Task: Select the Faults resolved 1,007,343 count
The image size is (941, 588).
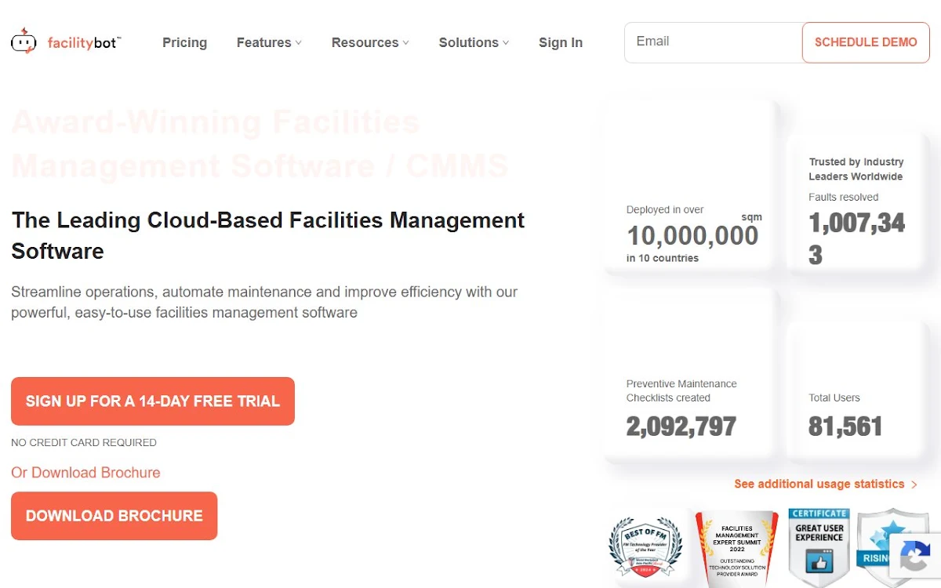Action: [857, 238]
